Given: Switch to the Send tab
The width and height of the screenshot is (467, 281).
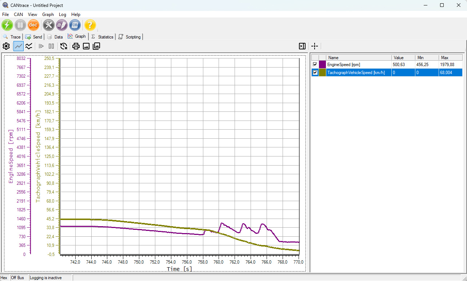Looking at the screenshot, I should (x=34, y=37).
